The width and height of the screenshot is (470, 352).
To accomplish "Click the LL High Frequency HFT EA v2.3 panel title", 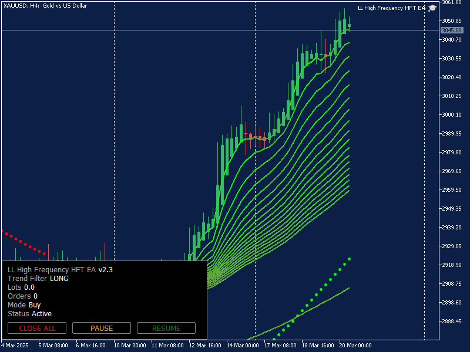I will tap(61, 270).
